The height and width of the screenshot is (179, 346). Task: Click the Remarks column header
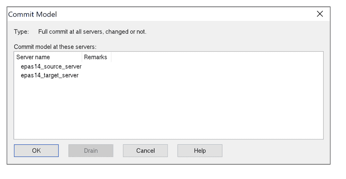click(x=95, y=57)
